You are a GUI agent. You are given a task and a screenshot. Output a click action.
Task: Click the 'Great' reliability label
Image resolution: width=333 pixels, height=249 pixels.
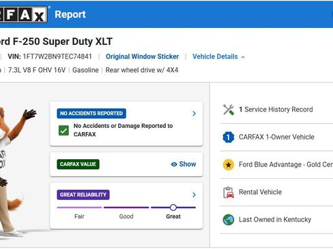pyautogui.click(x=173, y=216)
